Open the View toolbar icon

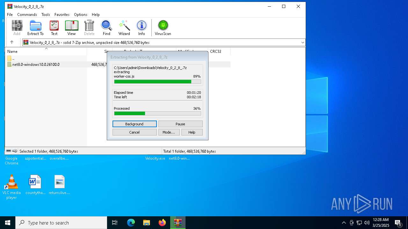pyautogui.click(x=71, y=28)
